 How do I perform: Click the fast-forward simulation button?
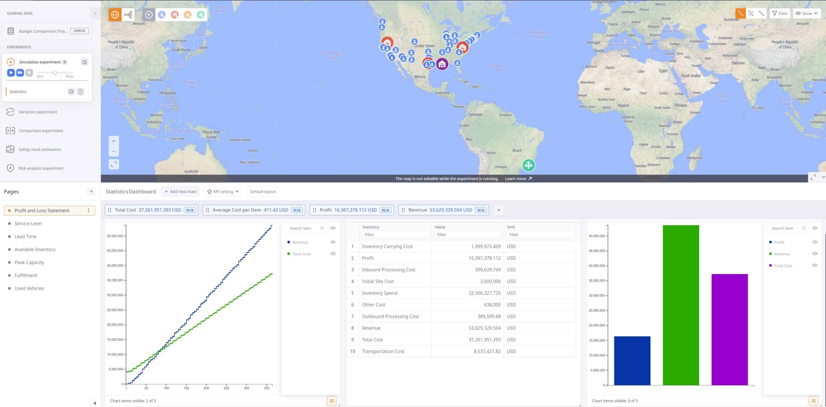coord(20,73)
